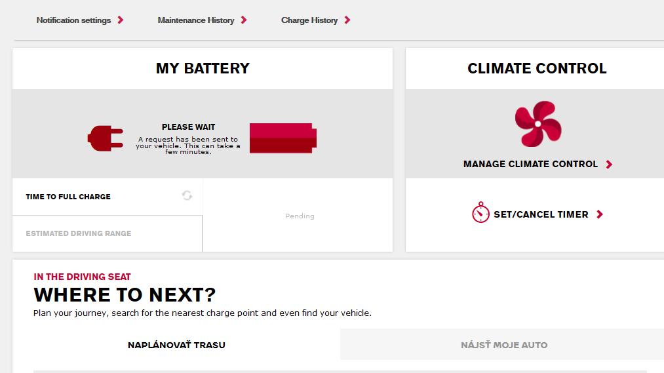664x373 pixels.
Task: Open the Charge History link
Action: click(309, 20)
